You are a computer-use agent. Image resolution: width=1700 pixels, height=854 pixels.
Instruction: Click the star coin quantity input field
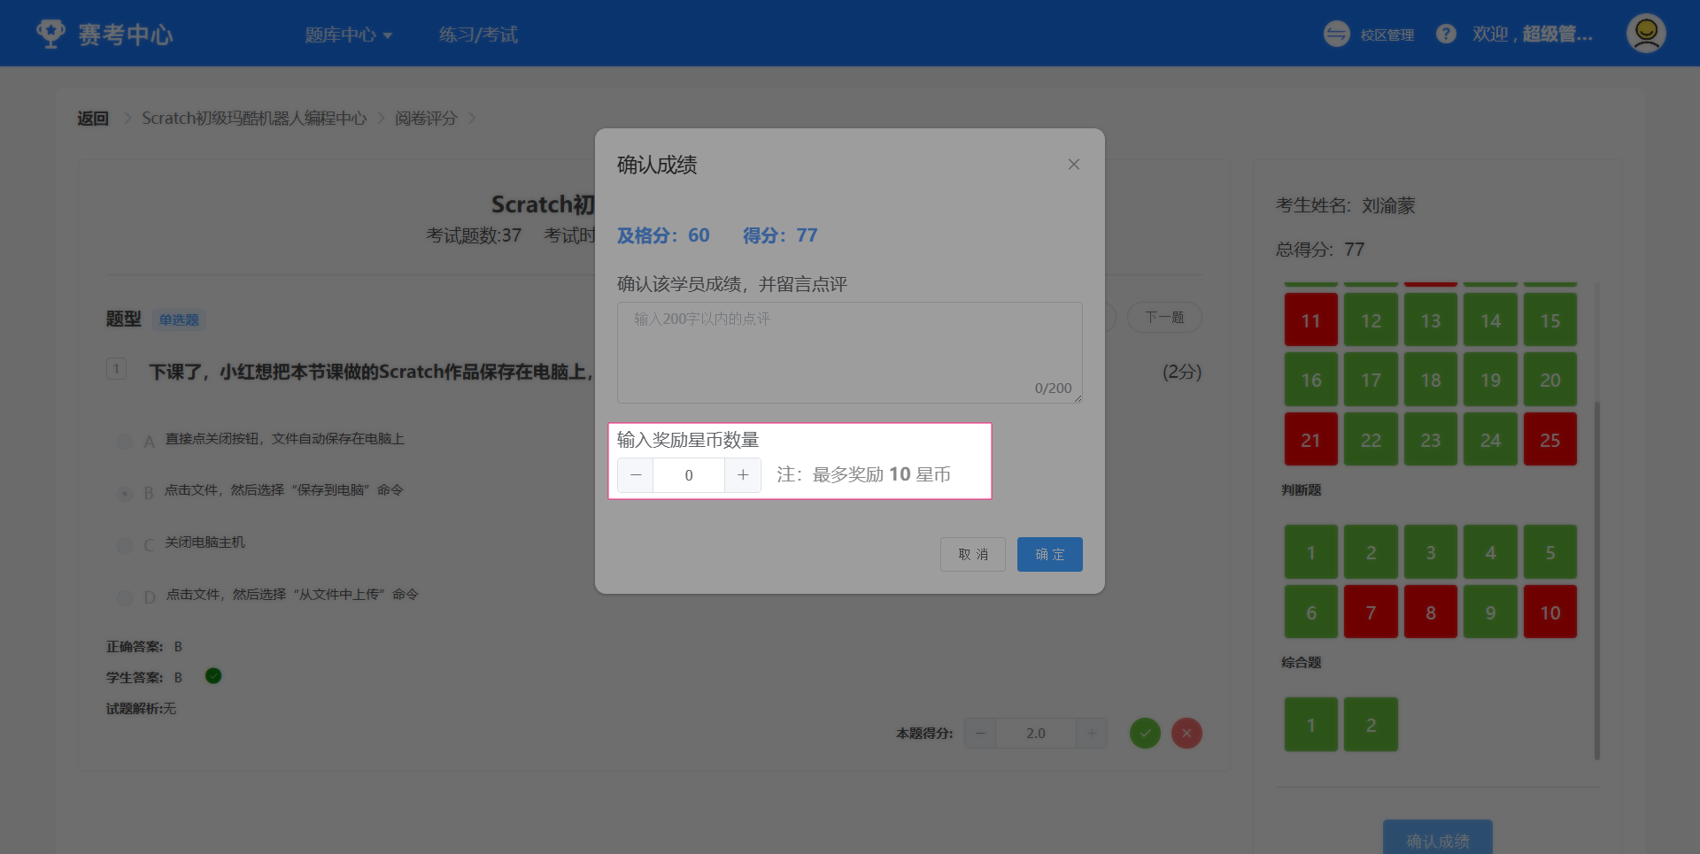[x=689, y=475]
